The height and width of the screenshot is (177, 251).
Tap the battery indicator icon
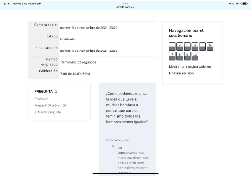tap(245, 4)
